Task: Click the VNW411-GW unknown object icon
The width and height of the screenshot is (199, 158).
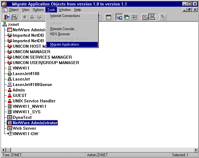Action: pos(10,134)
